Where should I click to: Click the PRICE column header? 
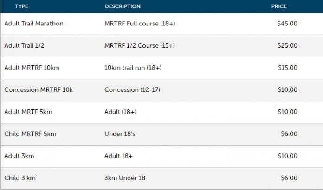click(279, 6)
